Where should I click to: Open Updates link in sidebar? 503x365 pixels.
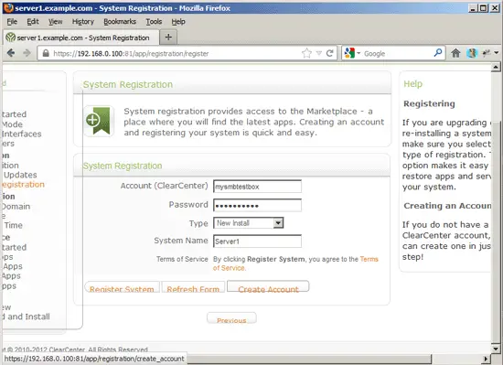pyautogui.click(x=20, y=175)
